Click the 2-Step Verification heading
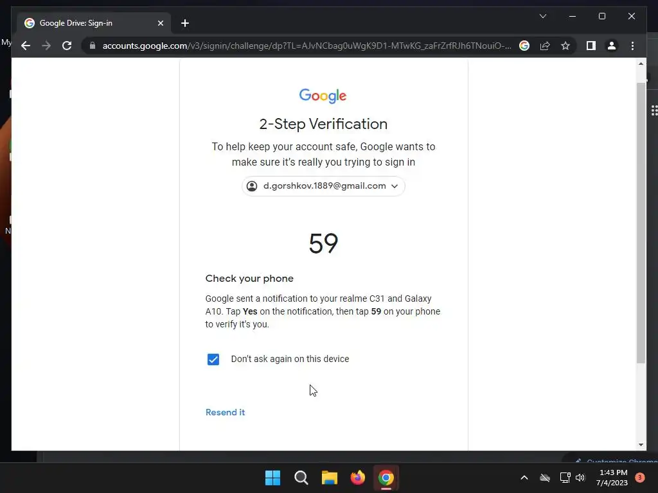The width and height of the screenshot is (658, 493). point(323,124)
